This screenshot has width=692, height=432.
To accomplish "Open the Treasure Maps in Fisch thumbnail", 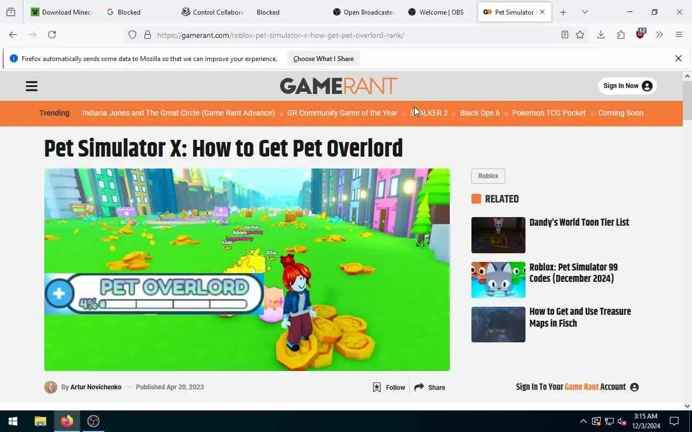I will [498, 325].
